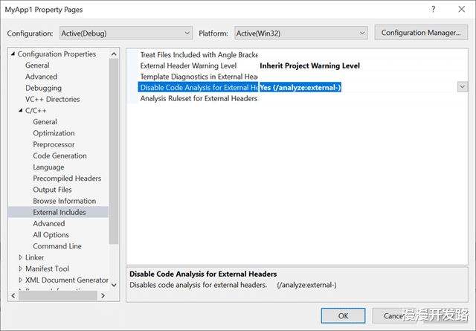Select VC++ Directories in the tree

coord(53,99)
